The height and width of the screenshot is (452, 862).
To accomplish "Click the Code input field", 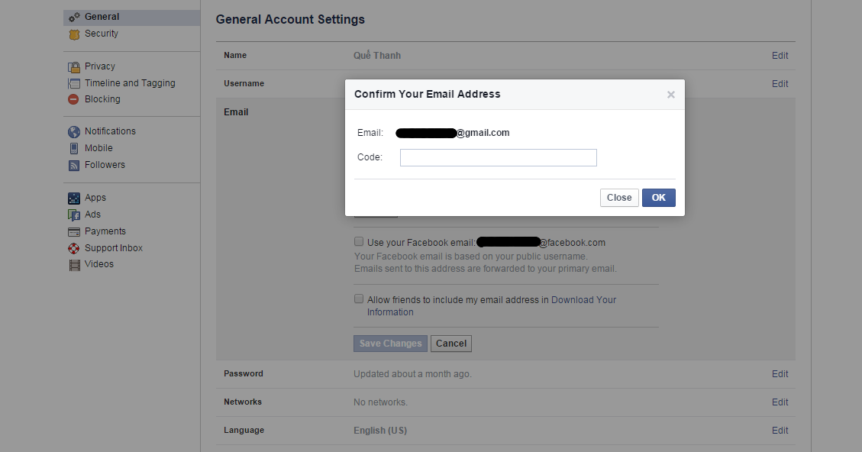I will coord(498,158).
